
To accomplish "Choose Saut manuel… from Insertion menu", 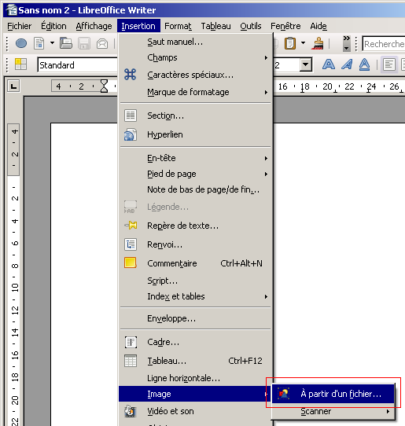I will click(196, 42).
